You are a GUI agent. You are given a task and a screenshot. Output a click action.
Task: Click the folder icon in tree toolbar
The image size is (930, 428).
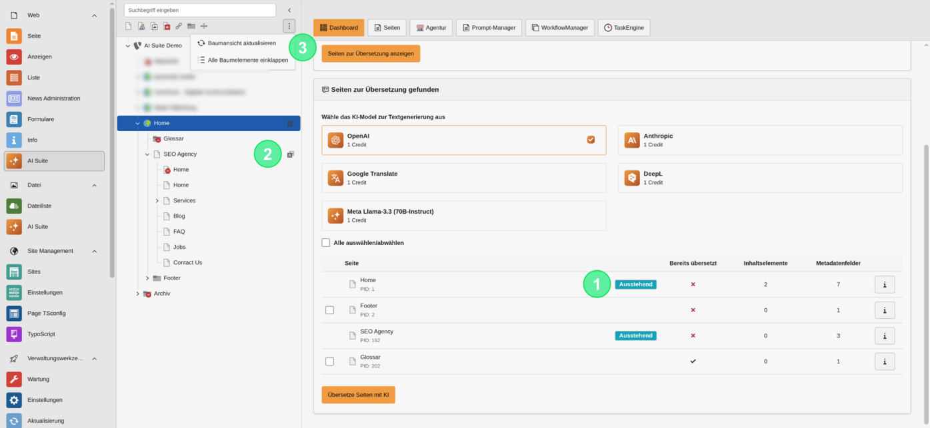pyautogui.click(x=191, y=27)
